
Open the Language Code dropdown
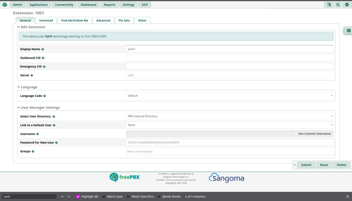(x=229, y=96)
